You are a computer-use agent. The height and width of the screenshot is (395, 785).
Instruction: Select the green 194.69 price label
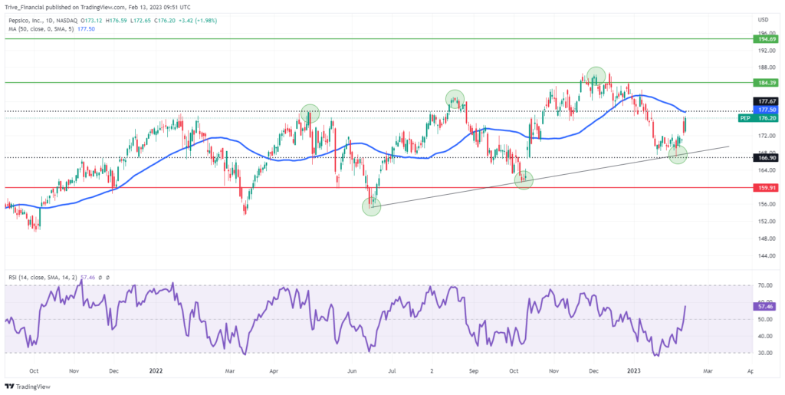coord(764,38)
